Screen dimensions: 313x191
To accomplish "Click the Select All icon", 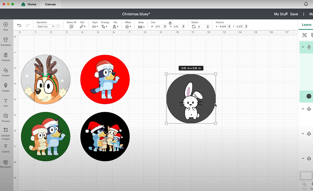I will point(71,27).
